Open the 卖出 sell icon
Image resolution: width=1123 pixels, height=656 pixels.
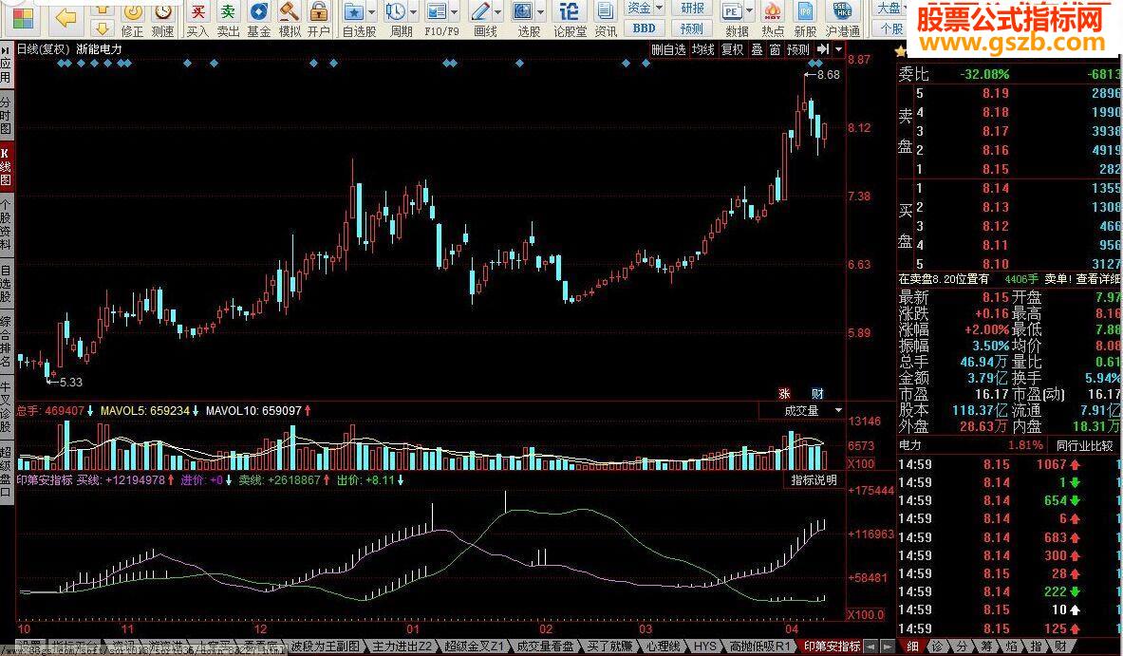228,11
